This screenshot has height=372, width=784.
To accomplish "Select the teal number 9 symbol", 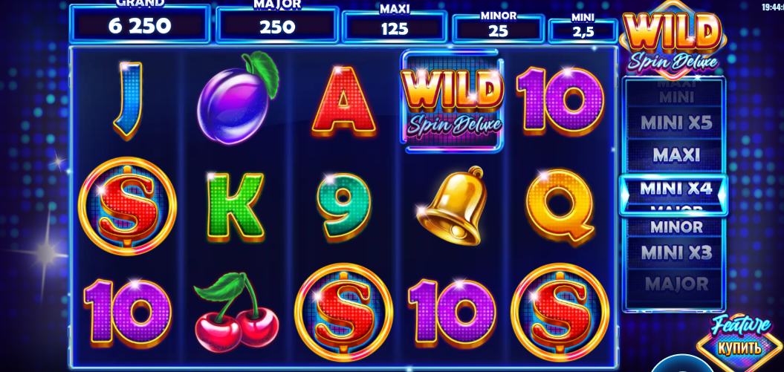I will pos(344,206).
